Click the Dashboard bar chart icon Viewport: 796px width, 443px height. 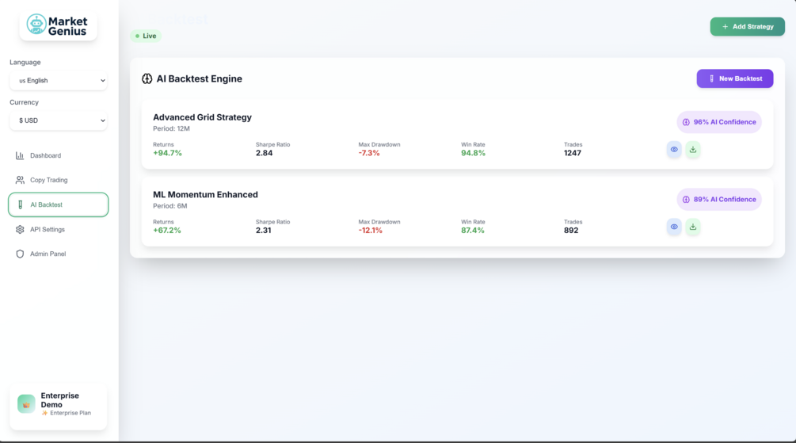pos(20,155)
